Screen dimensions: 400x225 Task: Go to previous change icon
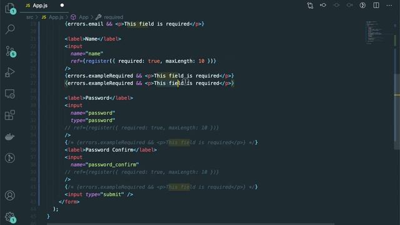[x=323, y=6]
